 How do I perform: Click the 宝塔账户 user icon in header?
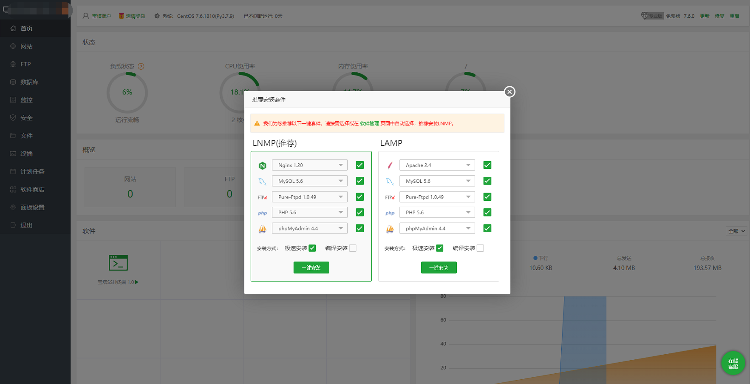pyautogui.click(x=86, y=16)
